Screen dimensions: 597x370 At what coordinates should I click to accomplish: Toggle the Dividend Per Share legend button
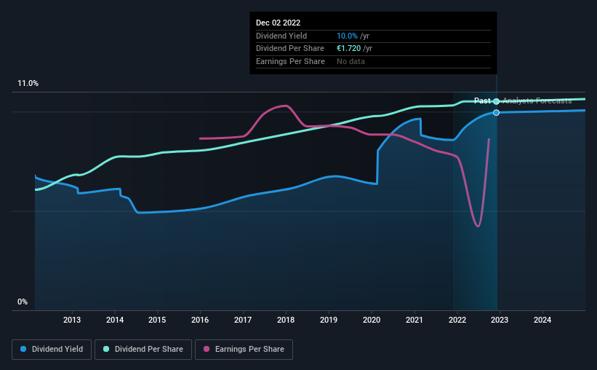(x=143, y=350)
